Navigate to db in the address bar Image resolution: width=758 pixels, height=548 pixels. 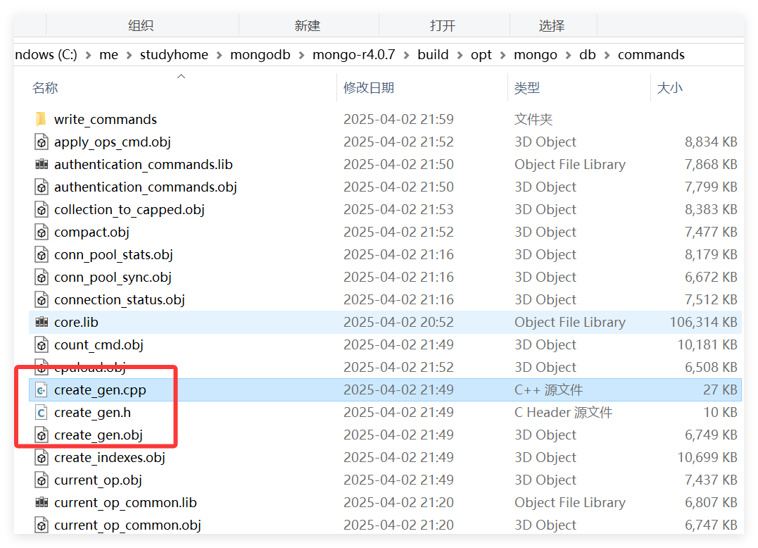point(588,55)
